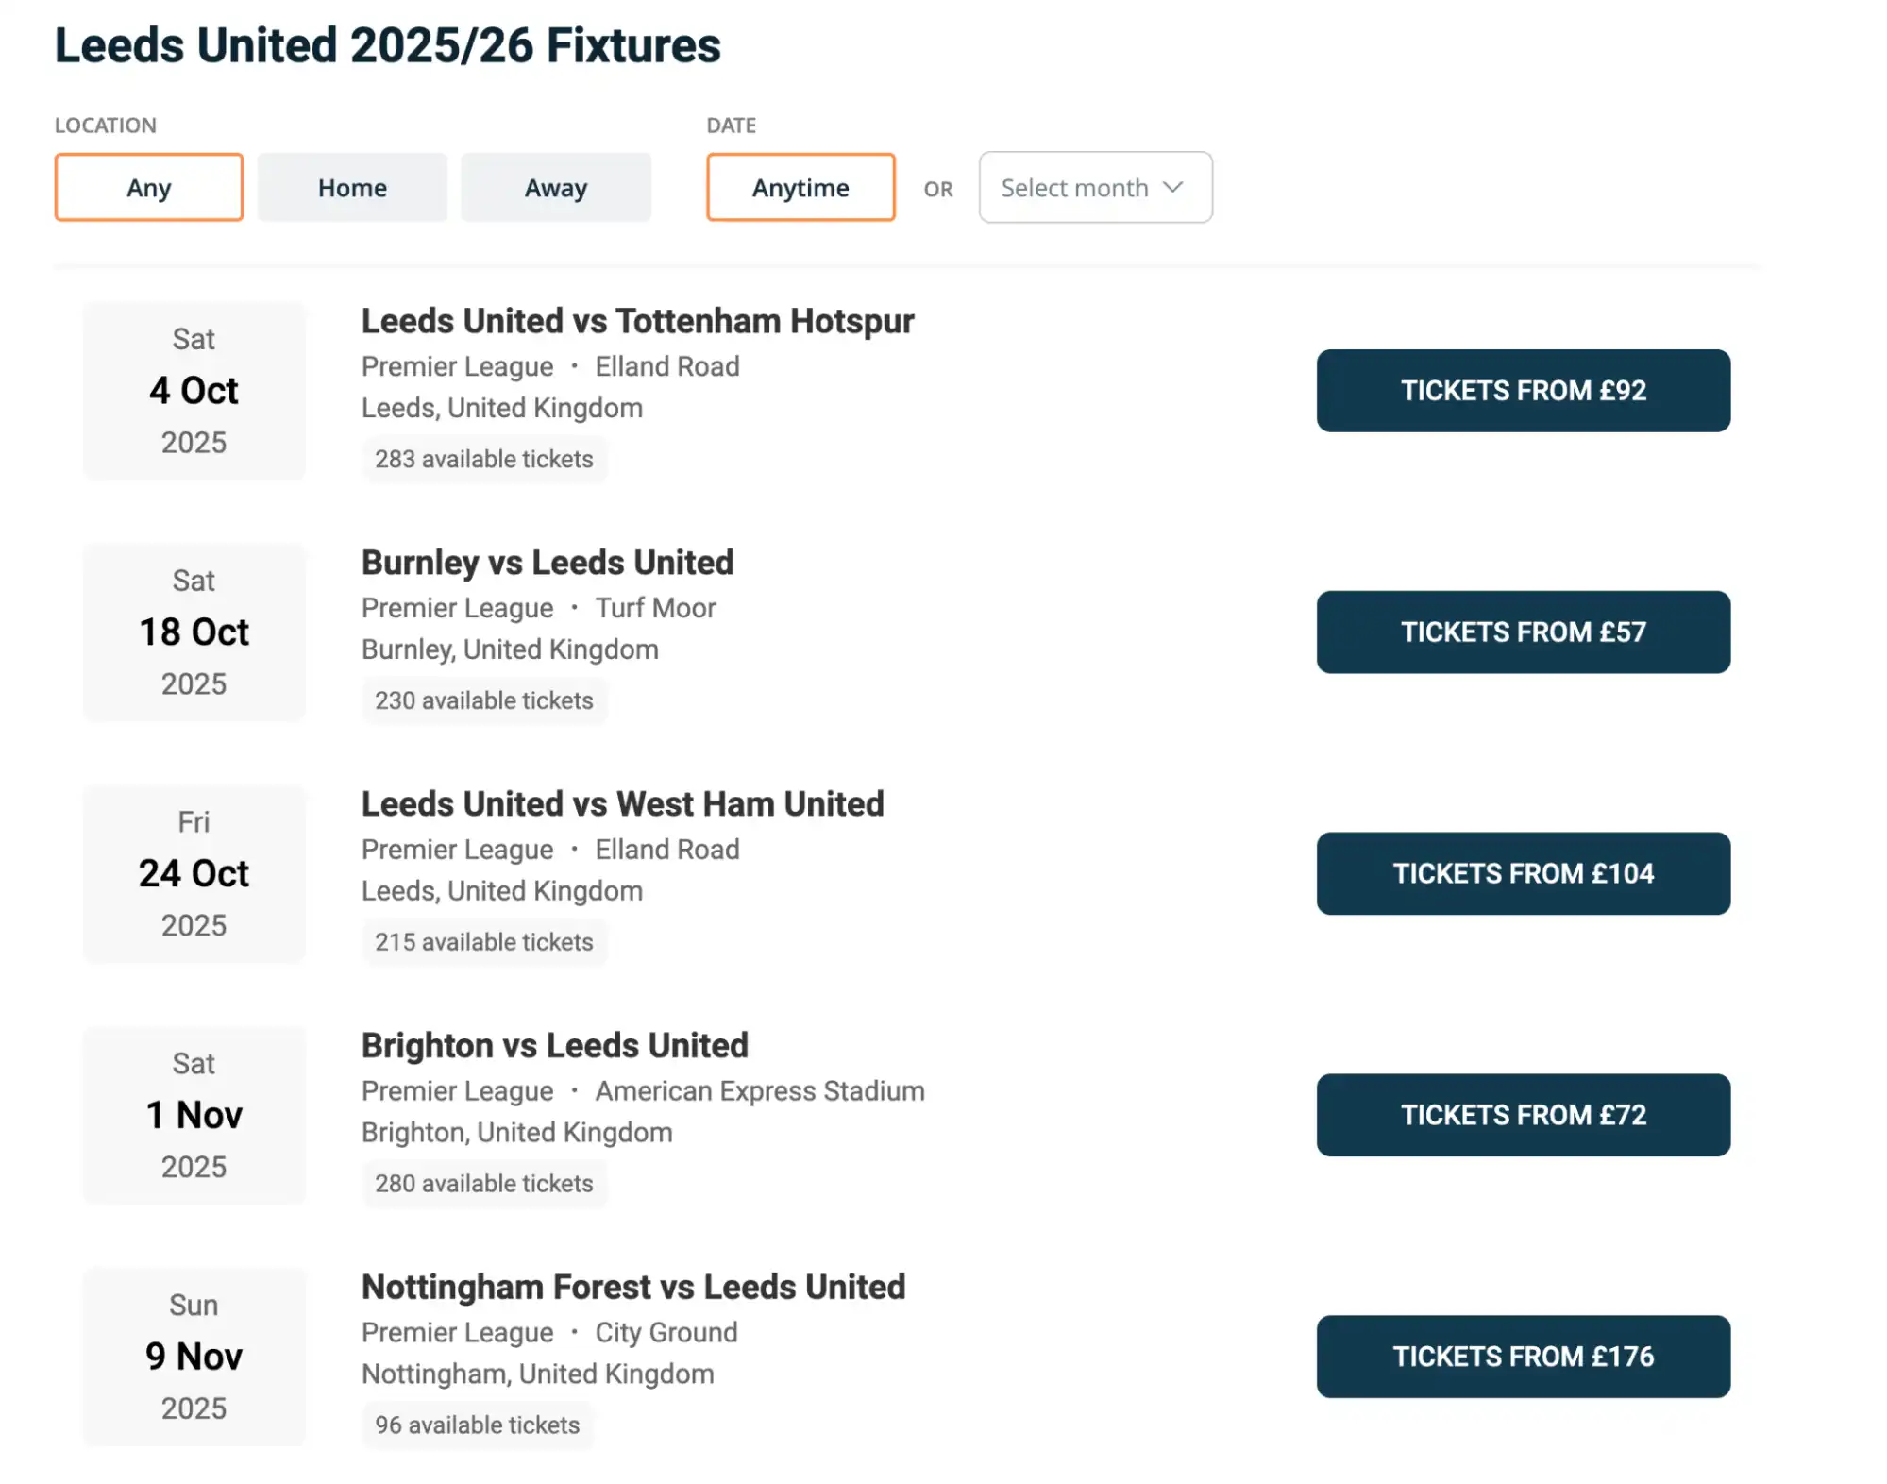Viewport: 1887px width, 1484px height.
Task: Select the Away location filter
Action: [555, 187]
